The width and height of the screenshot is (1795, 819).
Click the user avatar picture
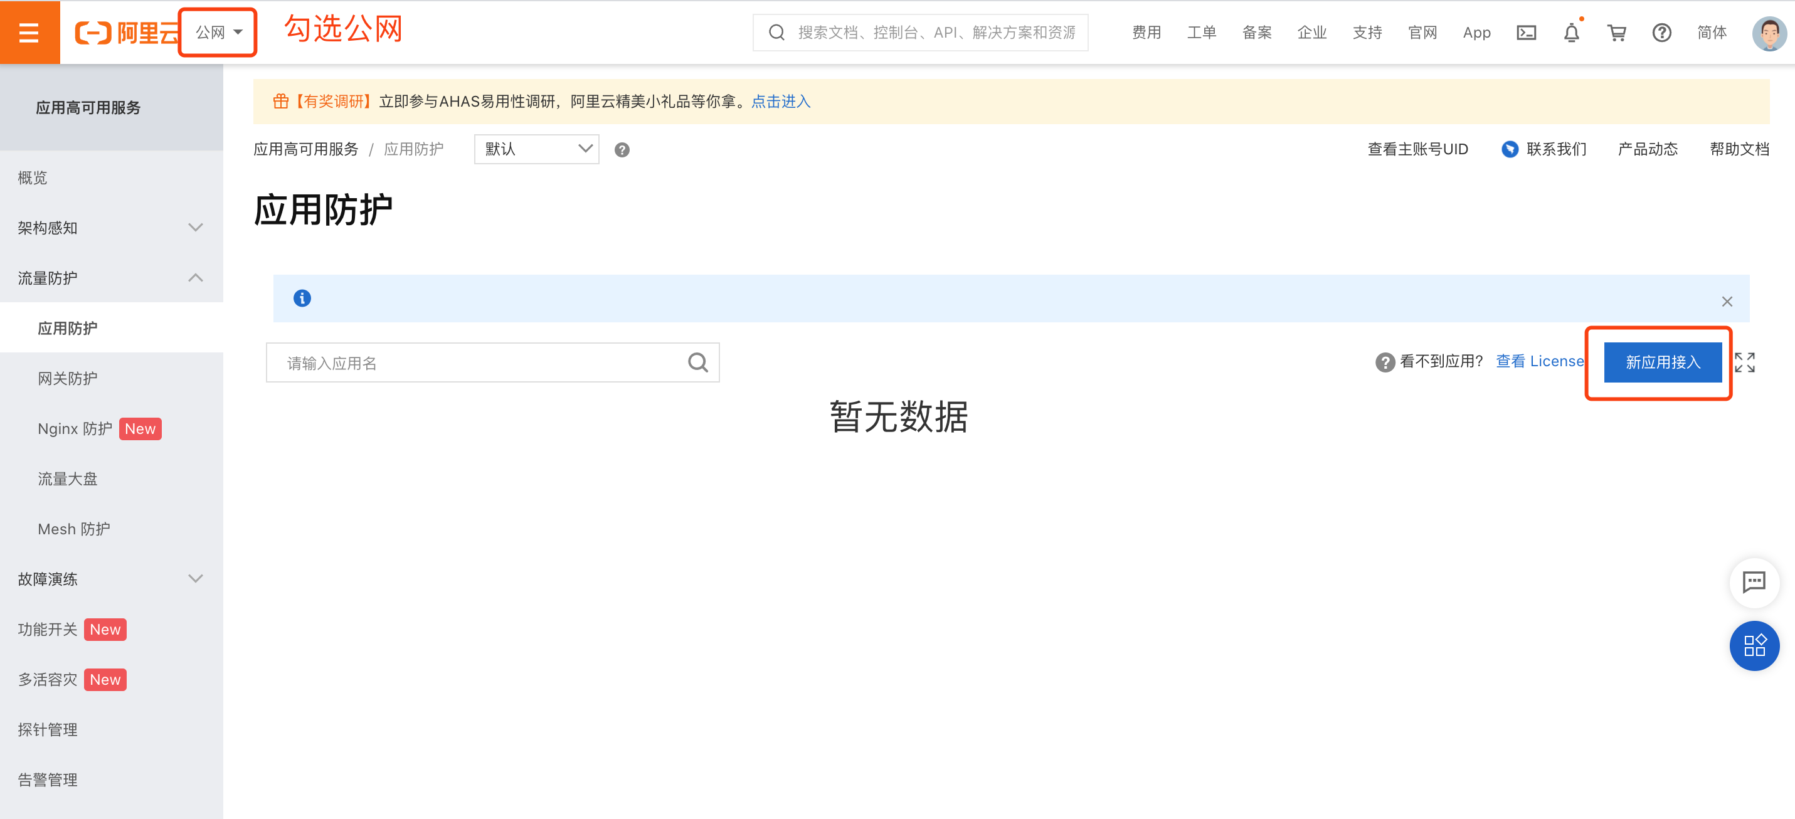[1769, 33]
